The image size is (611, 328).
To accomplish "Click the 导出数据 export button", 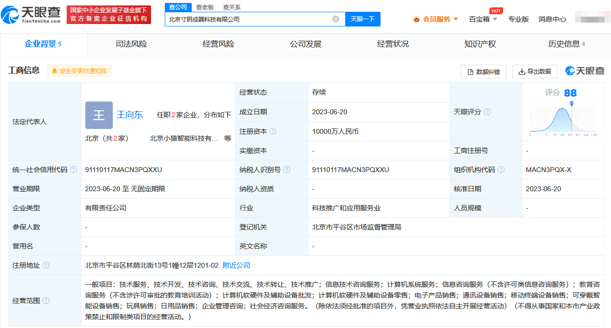I will (x=535, y=72).
